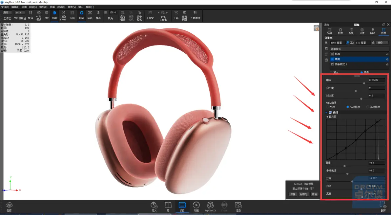
Task: Click the field of view 120.0 field
Action: tap(113, 12)
